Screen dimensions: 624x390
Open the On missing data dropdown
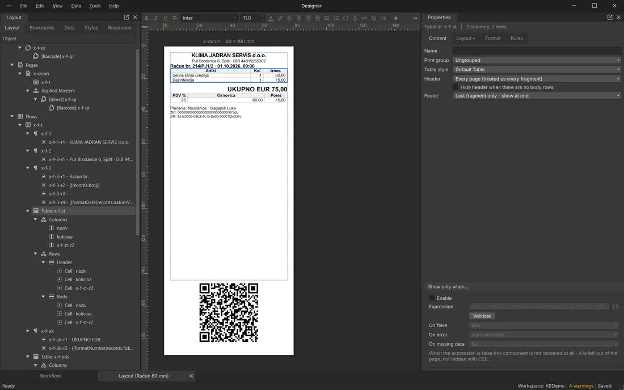click(544, 344)
